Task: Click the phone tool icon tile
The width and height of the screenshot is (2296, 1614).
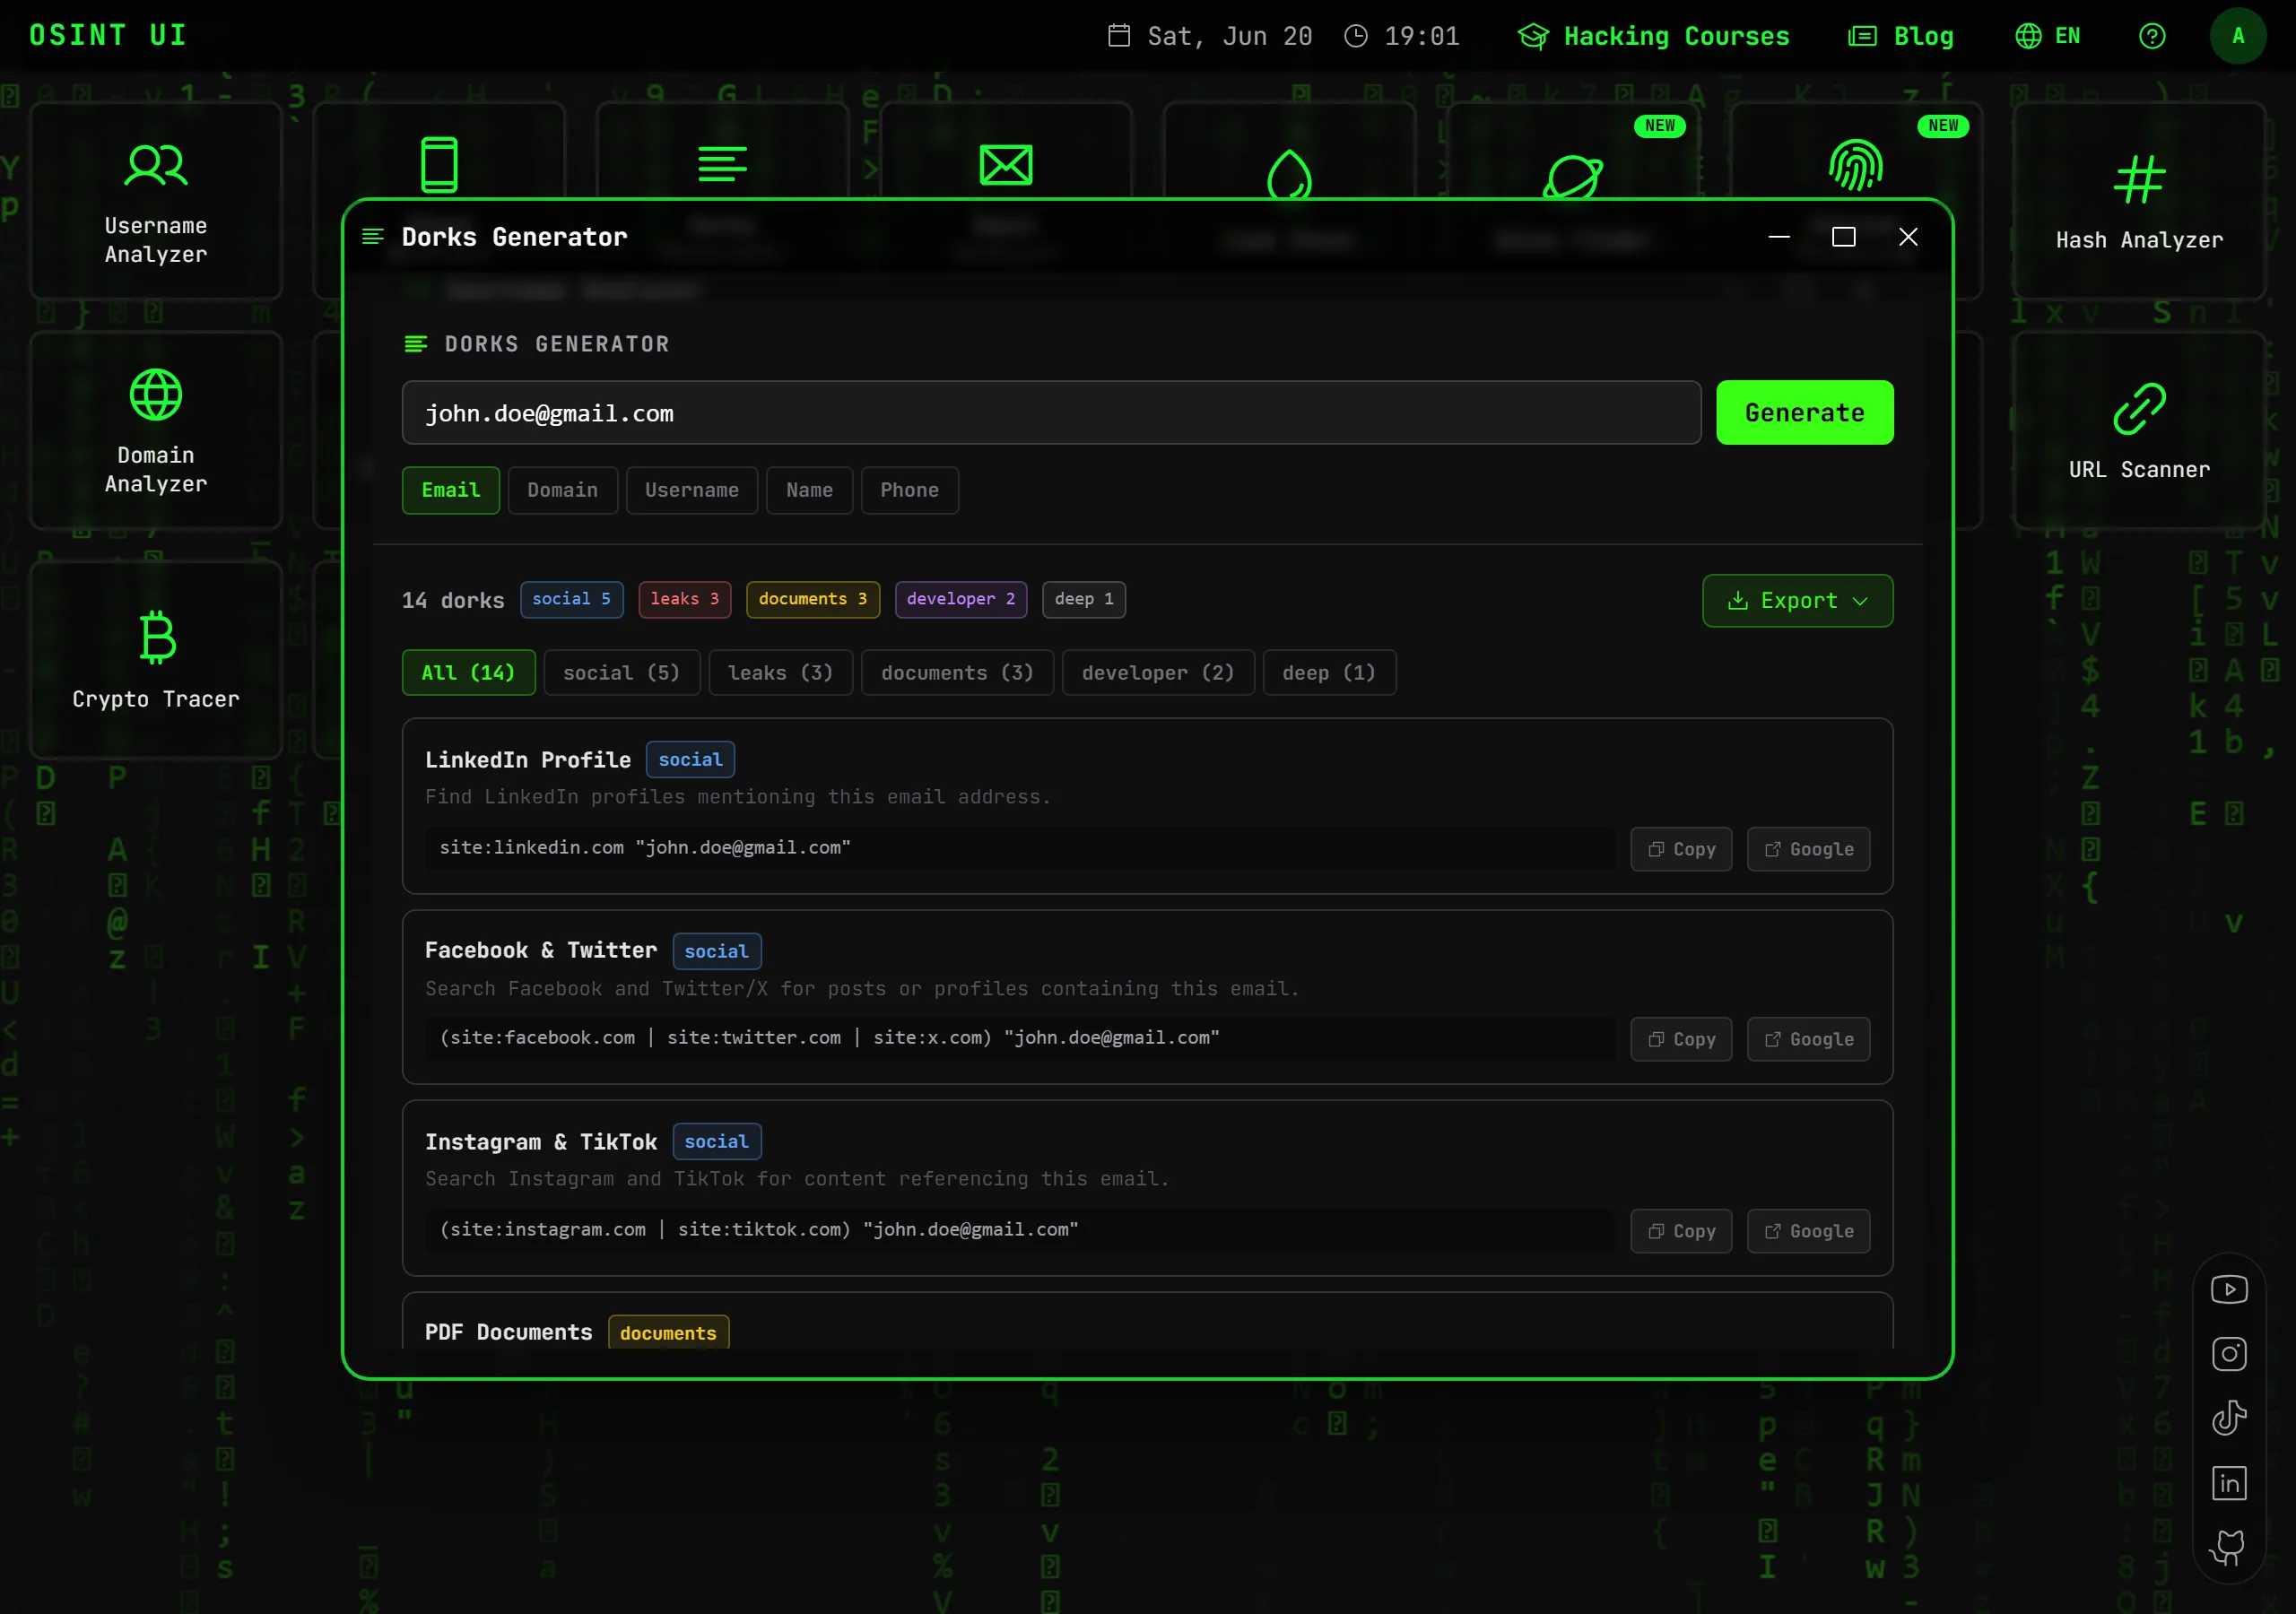Action: click(x=439, y=164)
